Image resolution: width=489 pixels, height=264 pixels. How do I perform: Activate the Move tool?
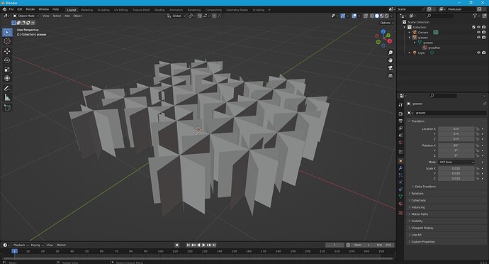click(7, 51)
